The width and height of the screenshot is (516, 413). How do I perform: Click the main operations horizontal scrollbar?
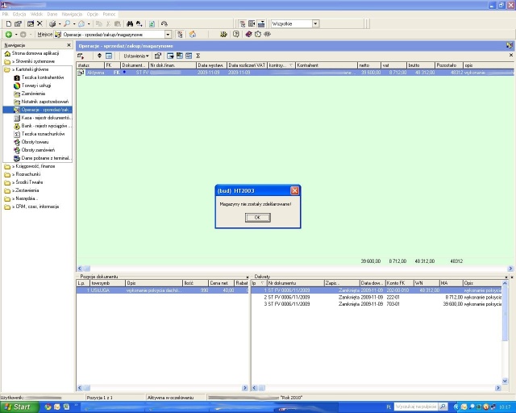295,269
